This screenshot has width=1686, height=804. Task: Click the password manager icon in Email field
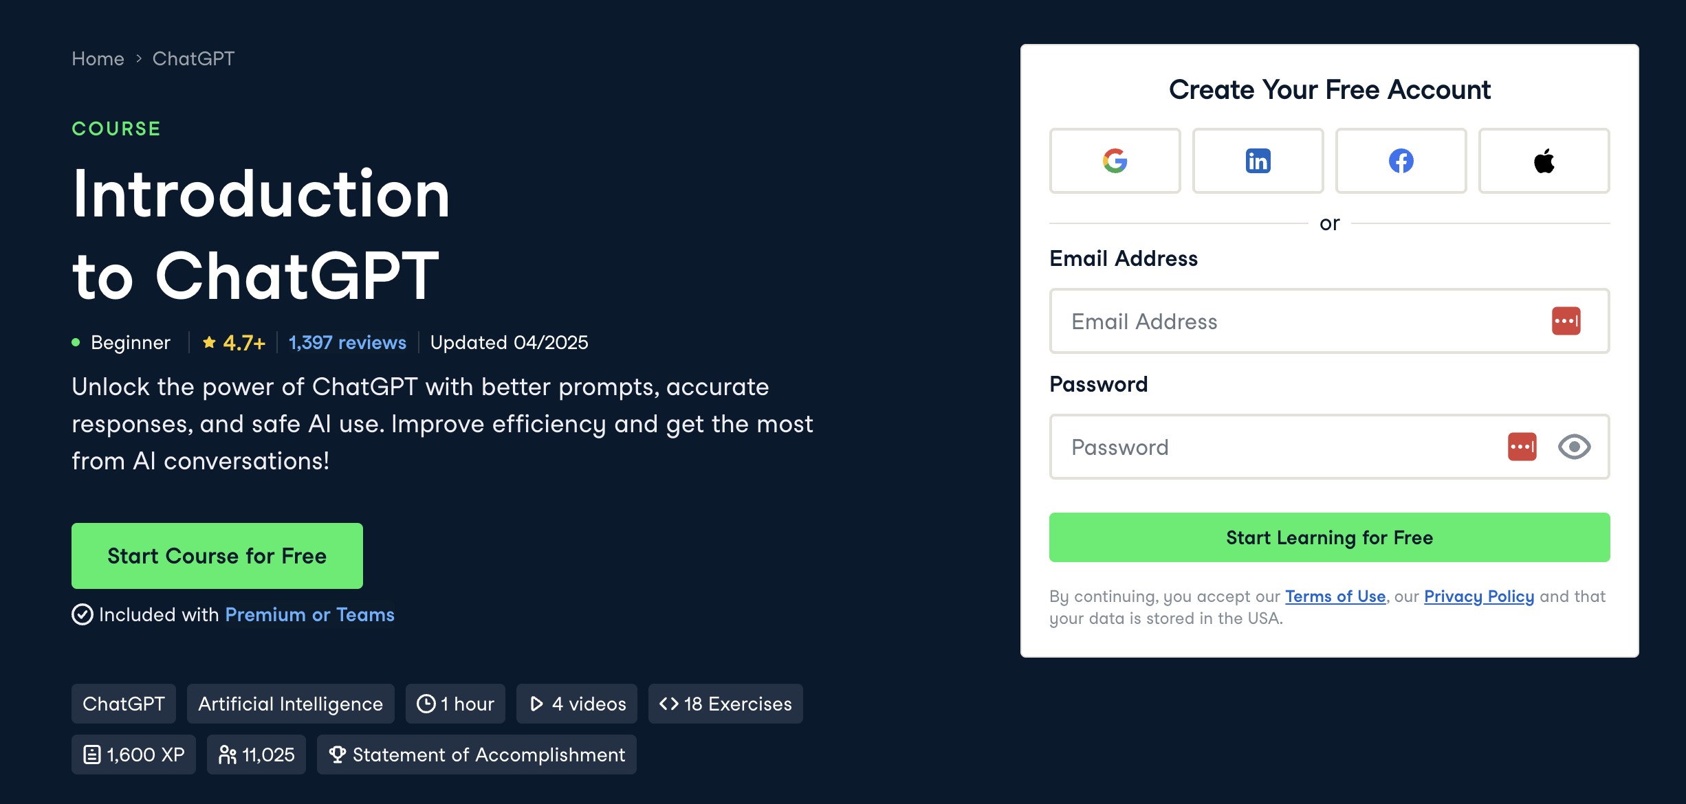click(x=1566, y=320)
